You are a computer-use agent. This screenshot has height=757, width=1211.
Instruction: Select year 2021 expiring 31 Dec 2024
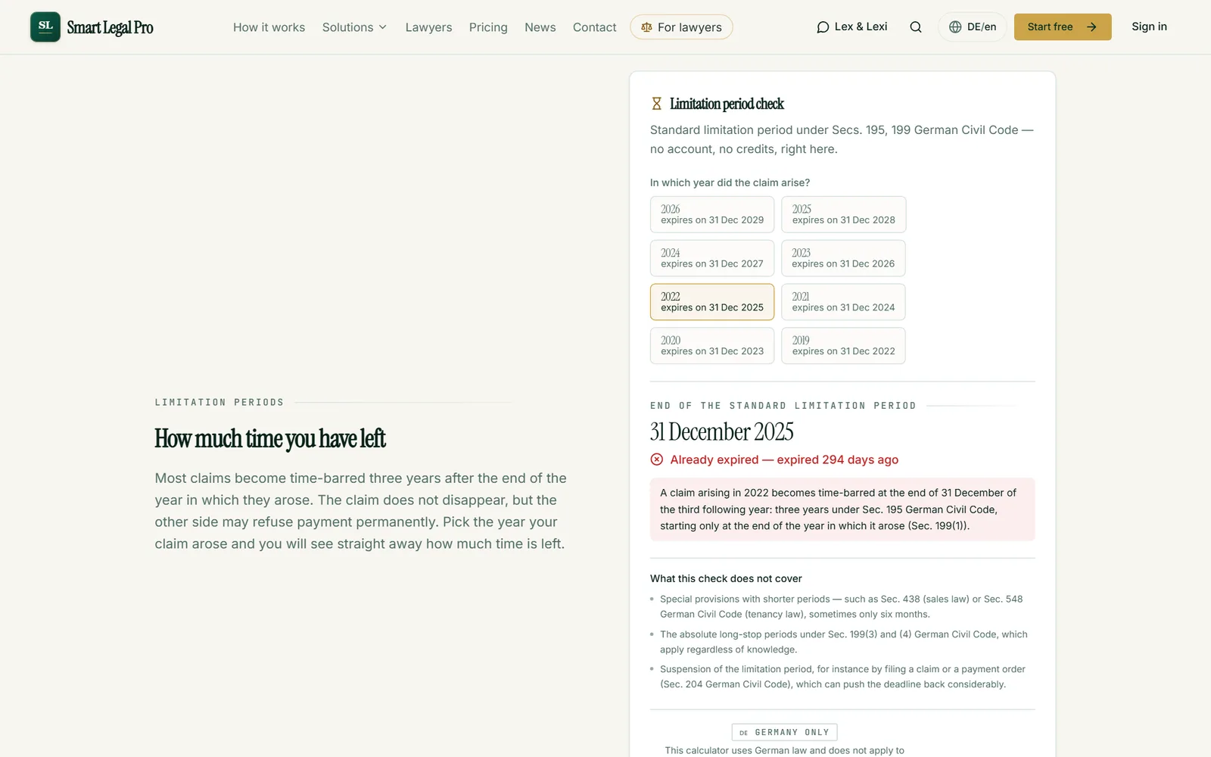coord(843,302)
